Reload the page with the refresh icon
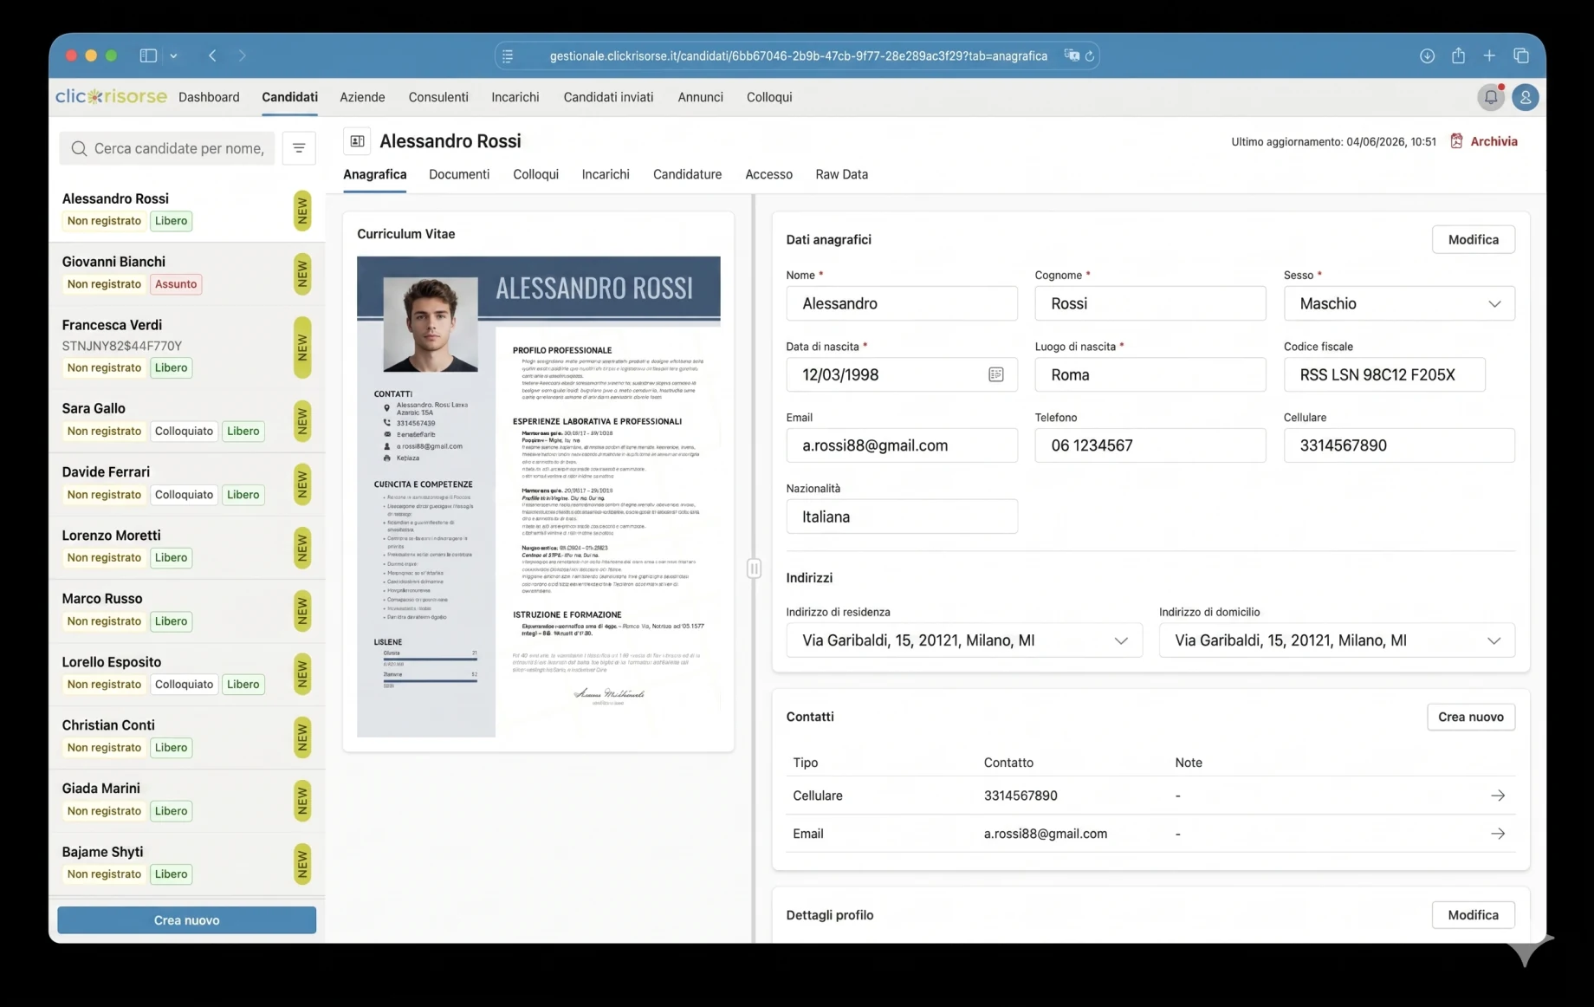The width and height of the screenshot is (1594, 1007). click(1090, 55)
